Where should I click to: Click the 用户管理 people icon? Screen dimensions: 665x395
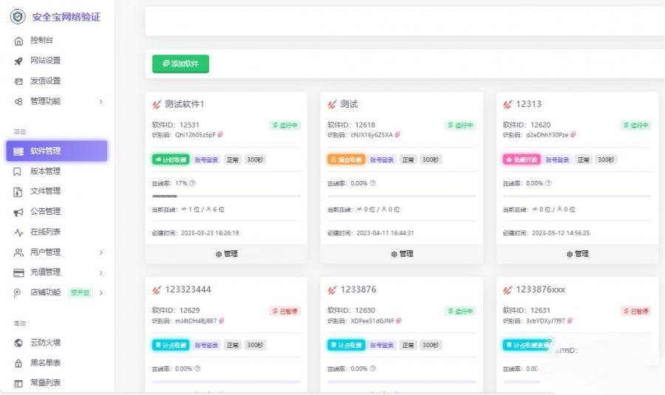18,253
